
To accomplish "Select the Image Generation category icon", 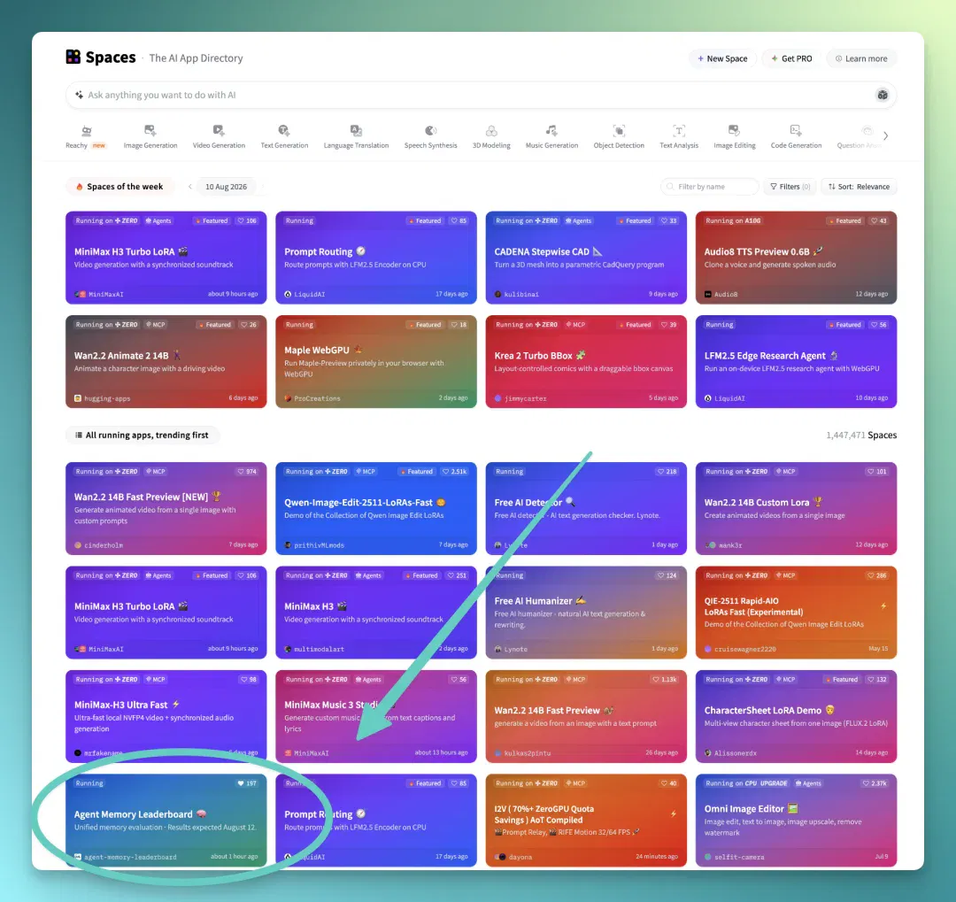I will [x=150, y=130].
